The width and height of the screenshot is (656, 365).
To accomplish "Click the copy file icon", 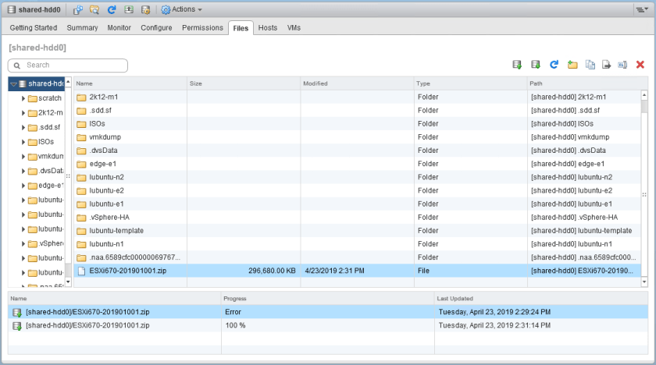I will tap(590, 65).
